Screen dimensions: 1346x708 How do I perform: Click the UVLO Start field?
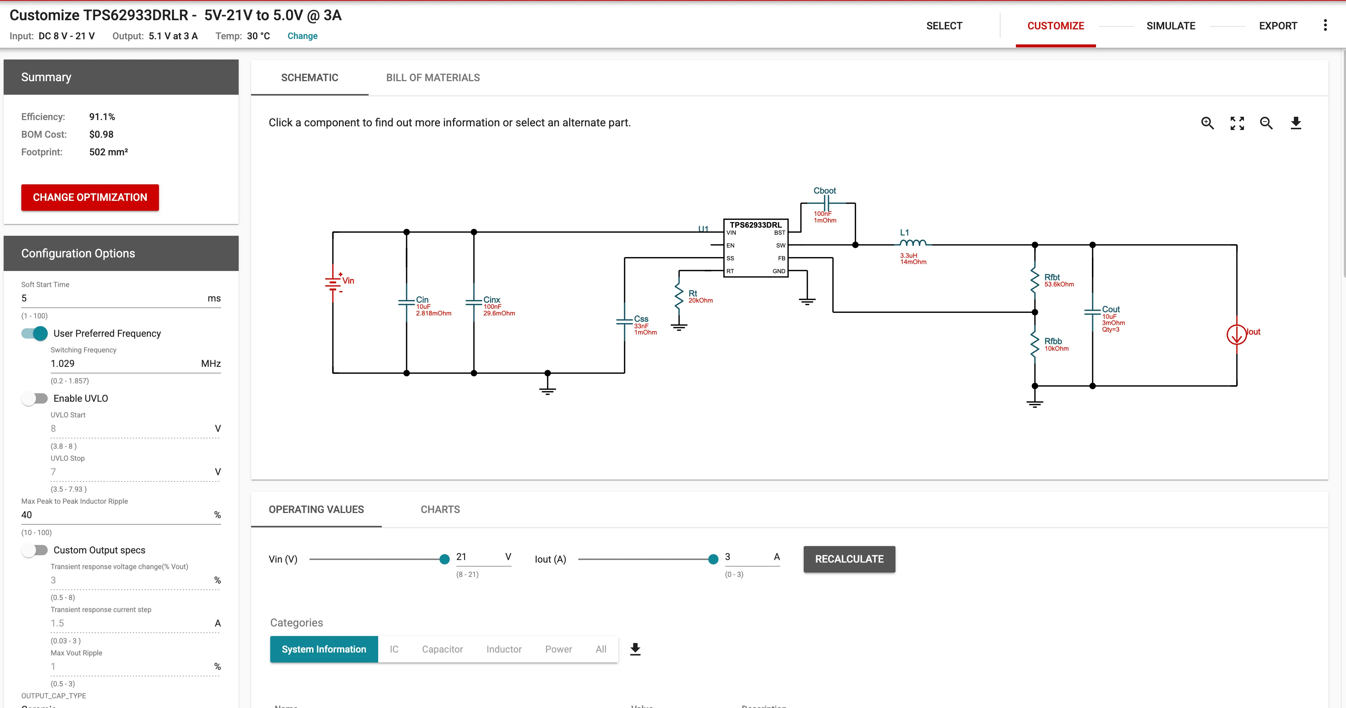[135, 429]
